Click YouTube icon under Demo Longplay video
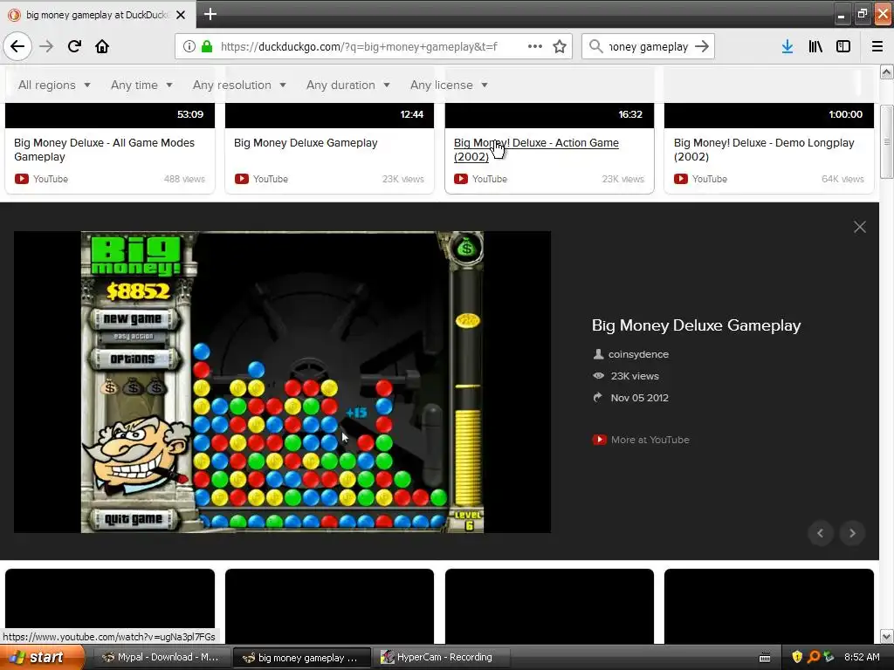The width and height of the screenshot is (894, 670). 681,179
